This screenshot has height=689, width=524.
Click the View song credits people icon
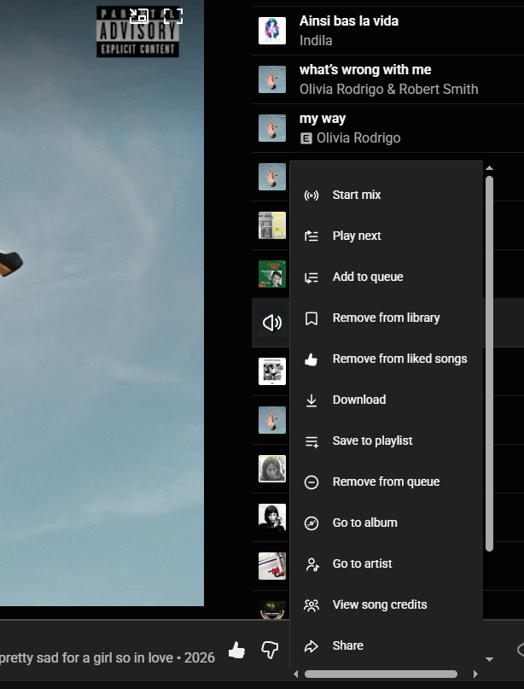[x=311, y=605]
